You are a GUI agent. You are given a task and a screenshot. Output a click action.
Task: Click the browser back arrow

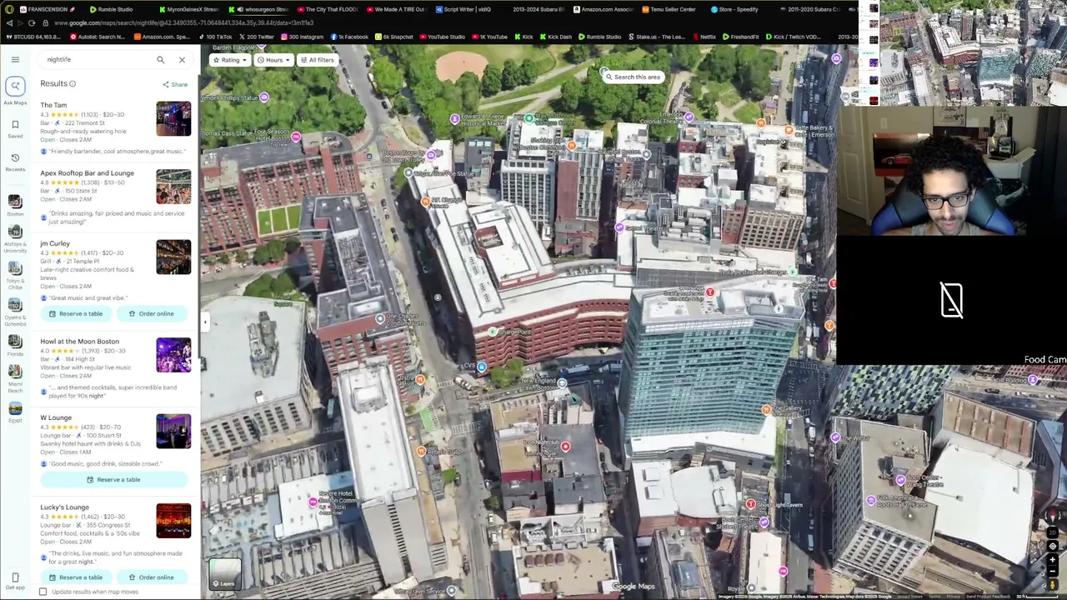pyautogui.click(x=9, y=23)
